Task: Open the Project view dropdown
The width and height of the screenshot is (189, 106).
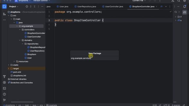Action: pos(14,6)
